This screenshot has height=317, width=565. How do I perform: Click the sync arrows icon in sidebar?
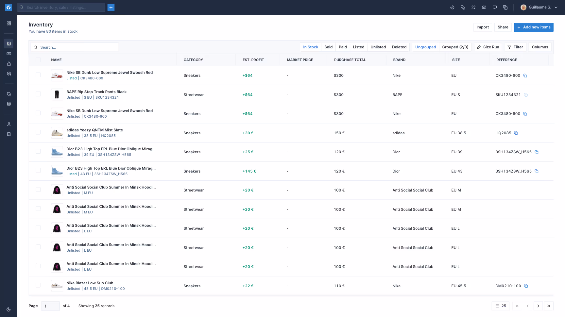[x=9, y=94]
